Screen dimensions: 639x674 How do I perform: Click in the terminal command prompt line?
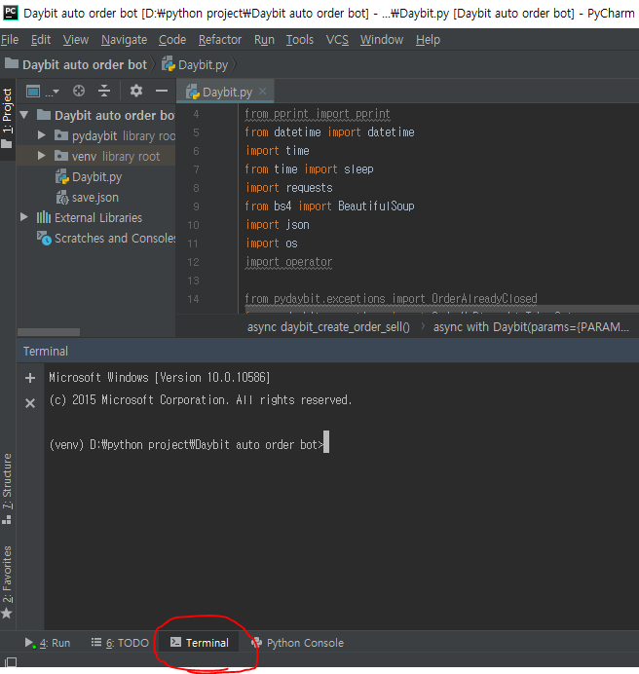[x=189, y=444]
